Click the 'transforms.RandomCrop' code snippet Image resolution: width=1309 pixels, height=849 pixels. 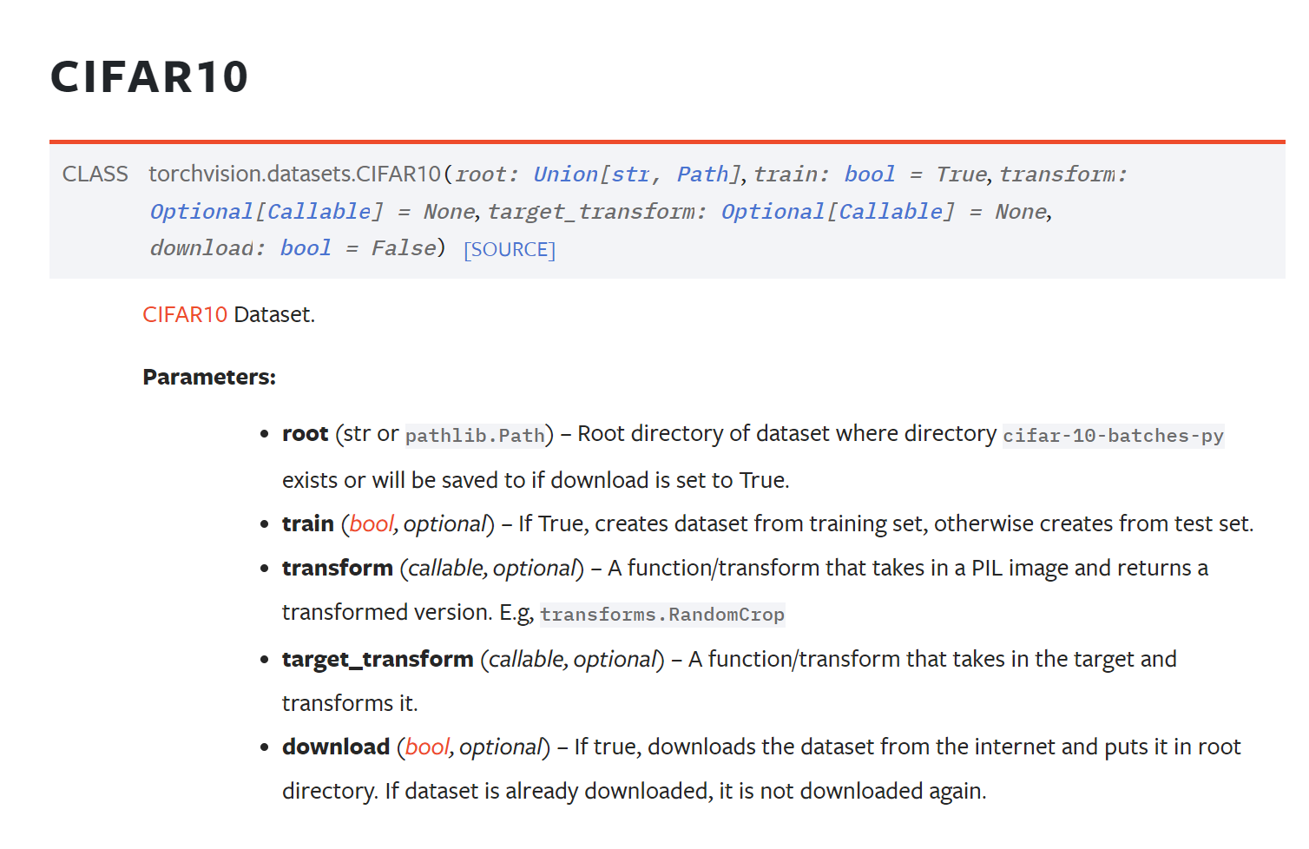662,614
